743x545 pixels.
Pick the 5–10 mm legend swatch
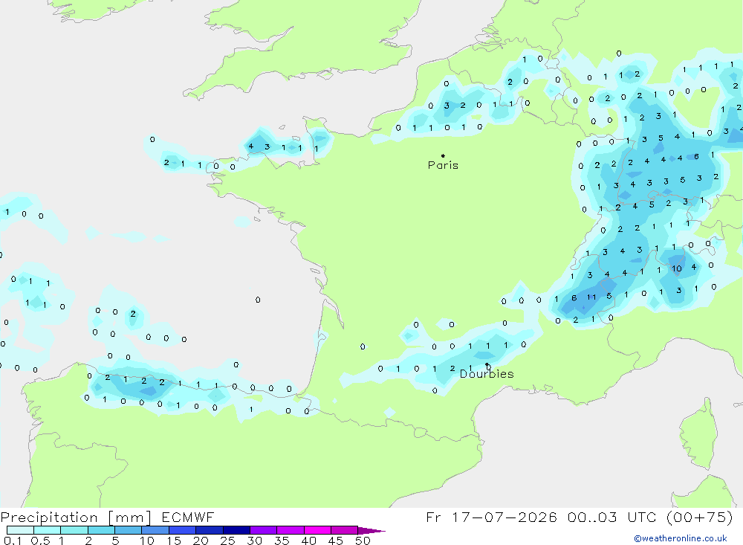[129, 530]
